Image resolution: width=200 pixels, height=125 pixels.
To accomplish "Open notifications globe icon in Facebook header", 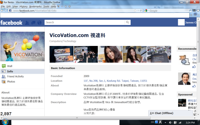I will [39, 22].
